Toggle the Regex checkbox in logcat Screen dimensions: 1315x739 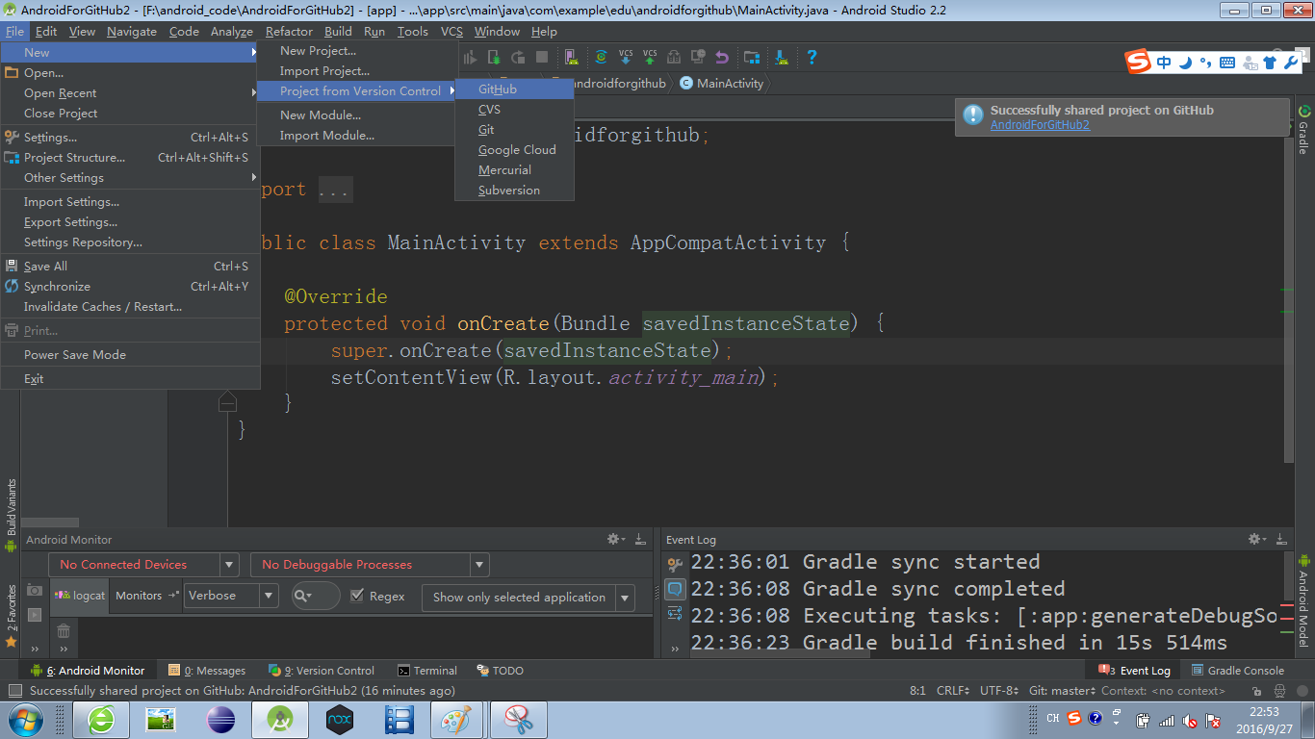tap(357, 596)
